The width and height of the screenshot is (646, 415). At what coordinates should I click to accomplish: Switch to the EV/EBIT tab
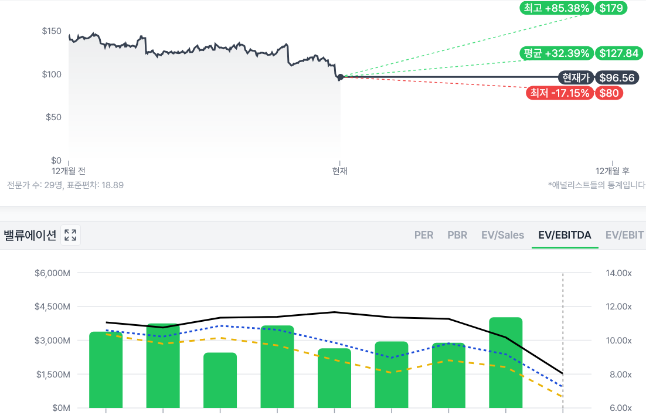point(625,235)
